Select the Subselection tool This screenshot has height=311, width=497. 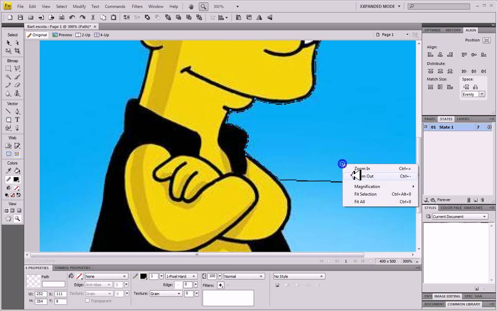17,43
